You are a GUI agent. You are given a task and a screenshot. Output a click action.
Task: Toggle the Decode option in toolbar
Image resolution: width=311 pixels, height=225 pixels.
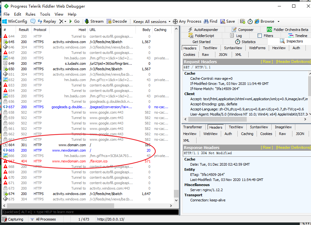coord(117,21)
